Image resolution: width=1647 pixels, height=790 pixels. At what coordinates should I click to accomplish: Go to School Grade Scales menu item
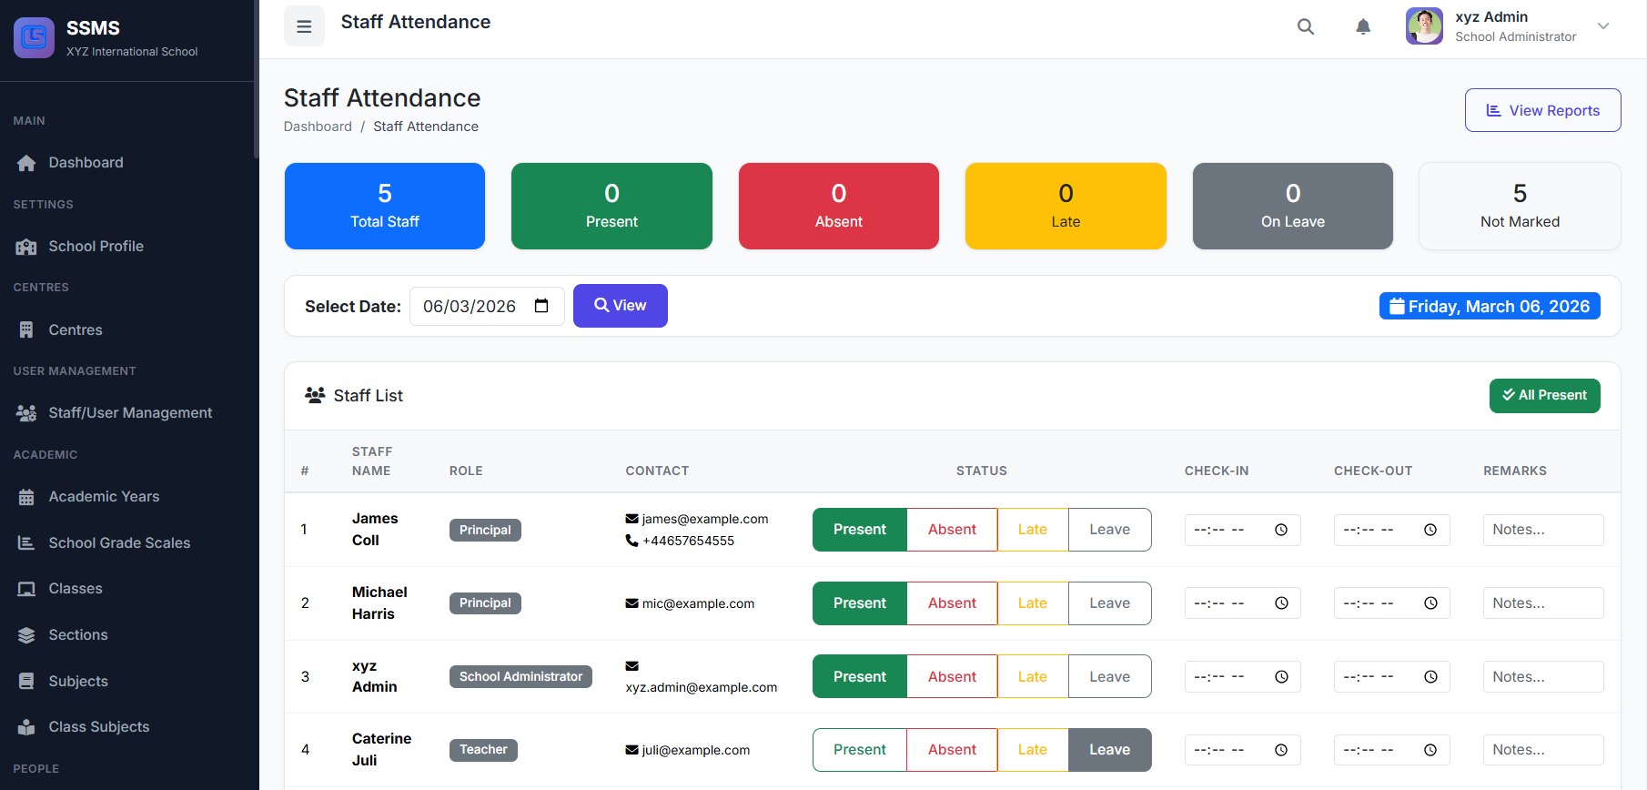pos(119,543)
